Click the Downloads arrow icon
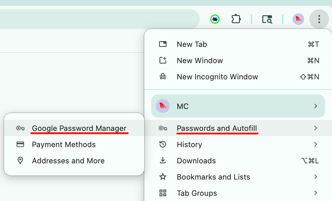This screenshot has width=332, height=201. 163,160
